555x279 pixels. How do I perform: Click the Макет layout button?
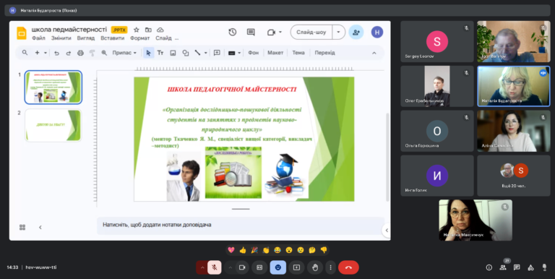(275, 53)
